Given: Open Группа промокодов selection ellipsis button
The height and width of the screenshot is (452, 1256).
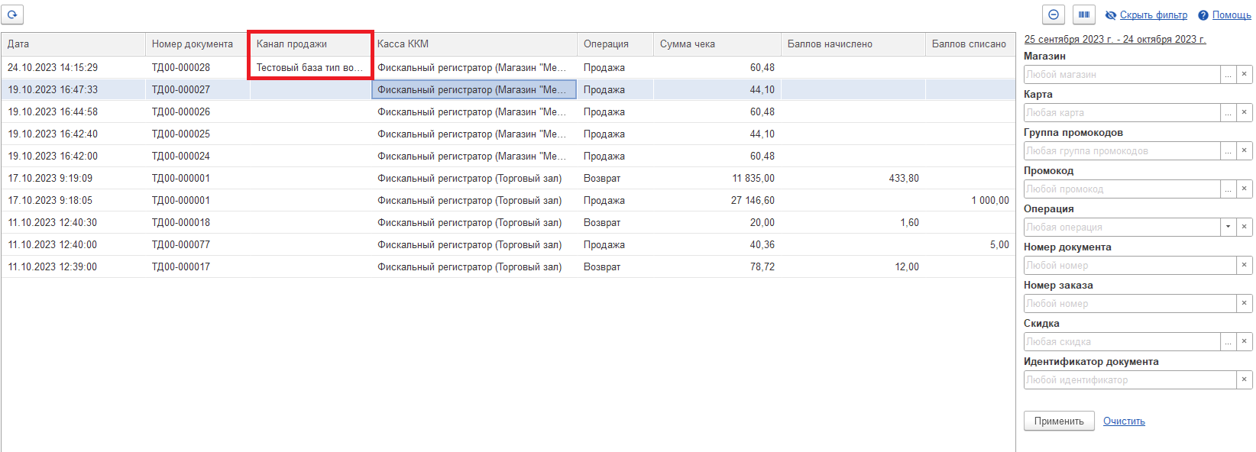Looking at the screenshot, I should tap(1228, 151).
